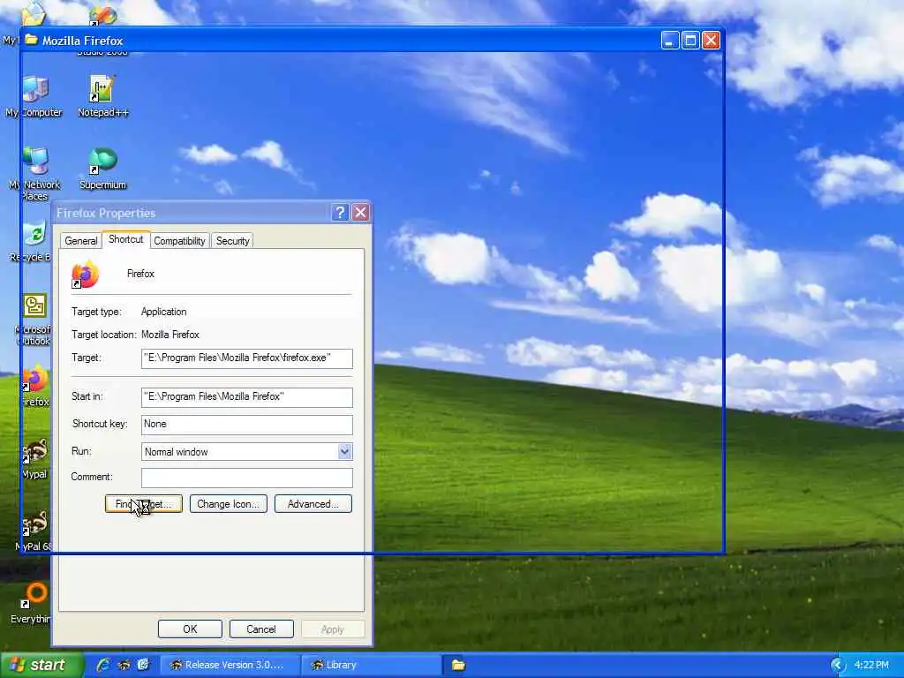Select the Recycle Bin desktop icon
This screenshot has height=678, width=904.
pos(34,240)
